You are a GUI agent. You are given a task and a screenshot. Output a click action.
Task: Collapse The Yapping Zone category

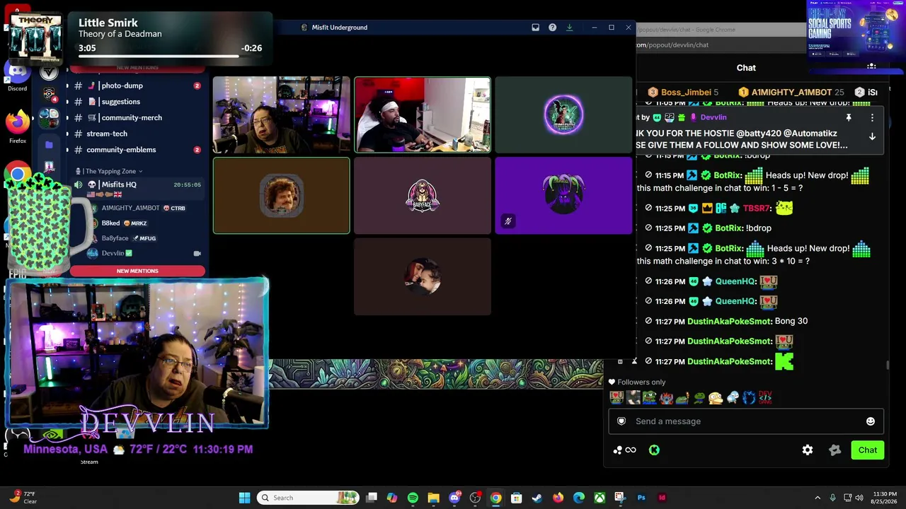point(110,171)
